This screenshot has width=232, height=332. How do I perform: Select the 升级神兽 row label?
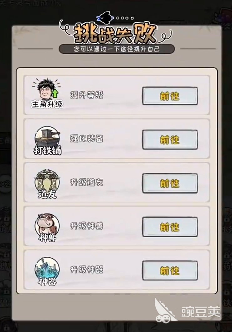point(87,226)
